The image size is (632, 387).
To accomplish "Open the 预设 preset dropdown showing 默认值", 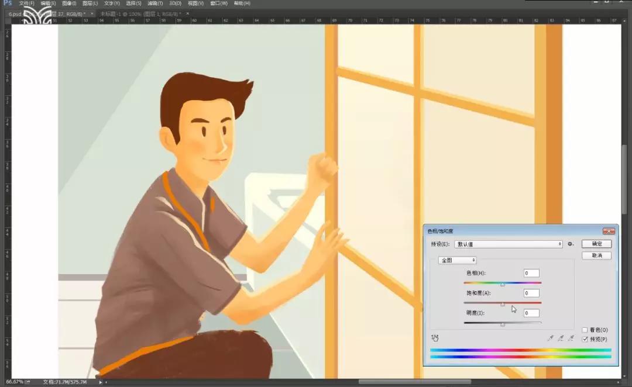I will (509, 244).
